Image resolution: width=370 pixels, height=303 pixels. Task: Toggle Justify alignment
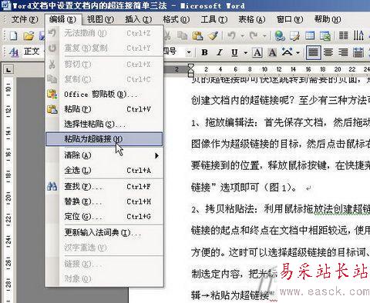[313, 52]
